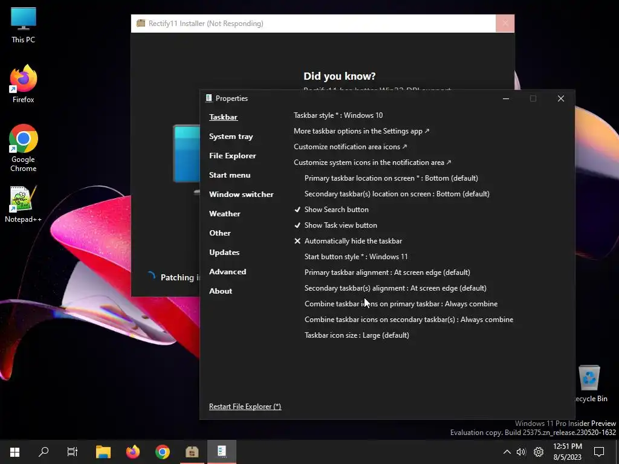
Task: Minimize the Properties window
Action: [506, 98]
